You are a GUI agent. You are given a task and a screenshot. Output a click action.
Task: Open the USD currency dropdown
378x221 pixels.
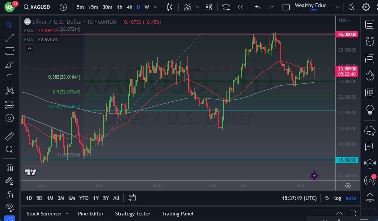(x=344, y=20)
